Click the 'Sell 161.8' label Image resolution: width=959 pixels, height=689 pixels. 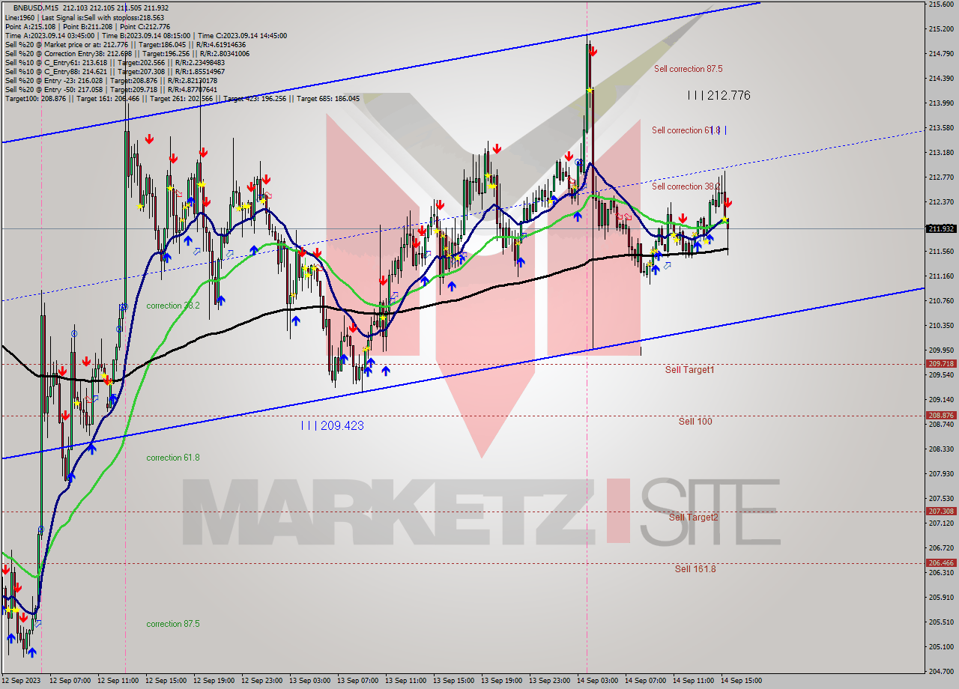[x=695, y=569]
